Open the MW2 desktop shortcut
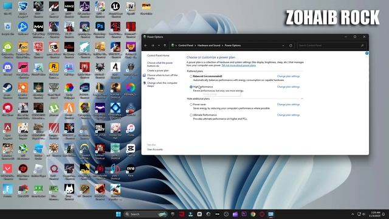 69,8
